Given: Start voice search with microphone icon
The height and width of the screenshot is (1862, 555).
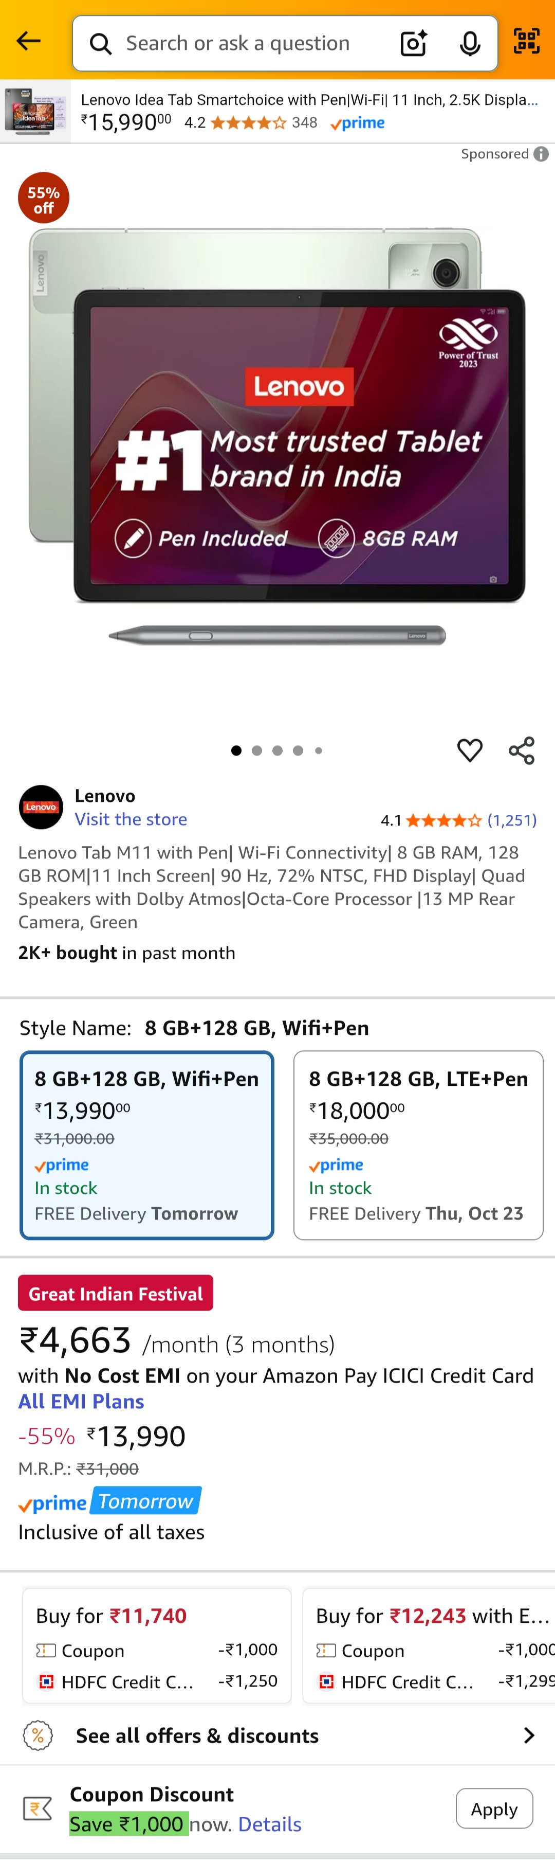Looking at the screenshot, I should click(470, 43).
